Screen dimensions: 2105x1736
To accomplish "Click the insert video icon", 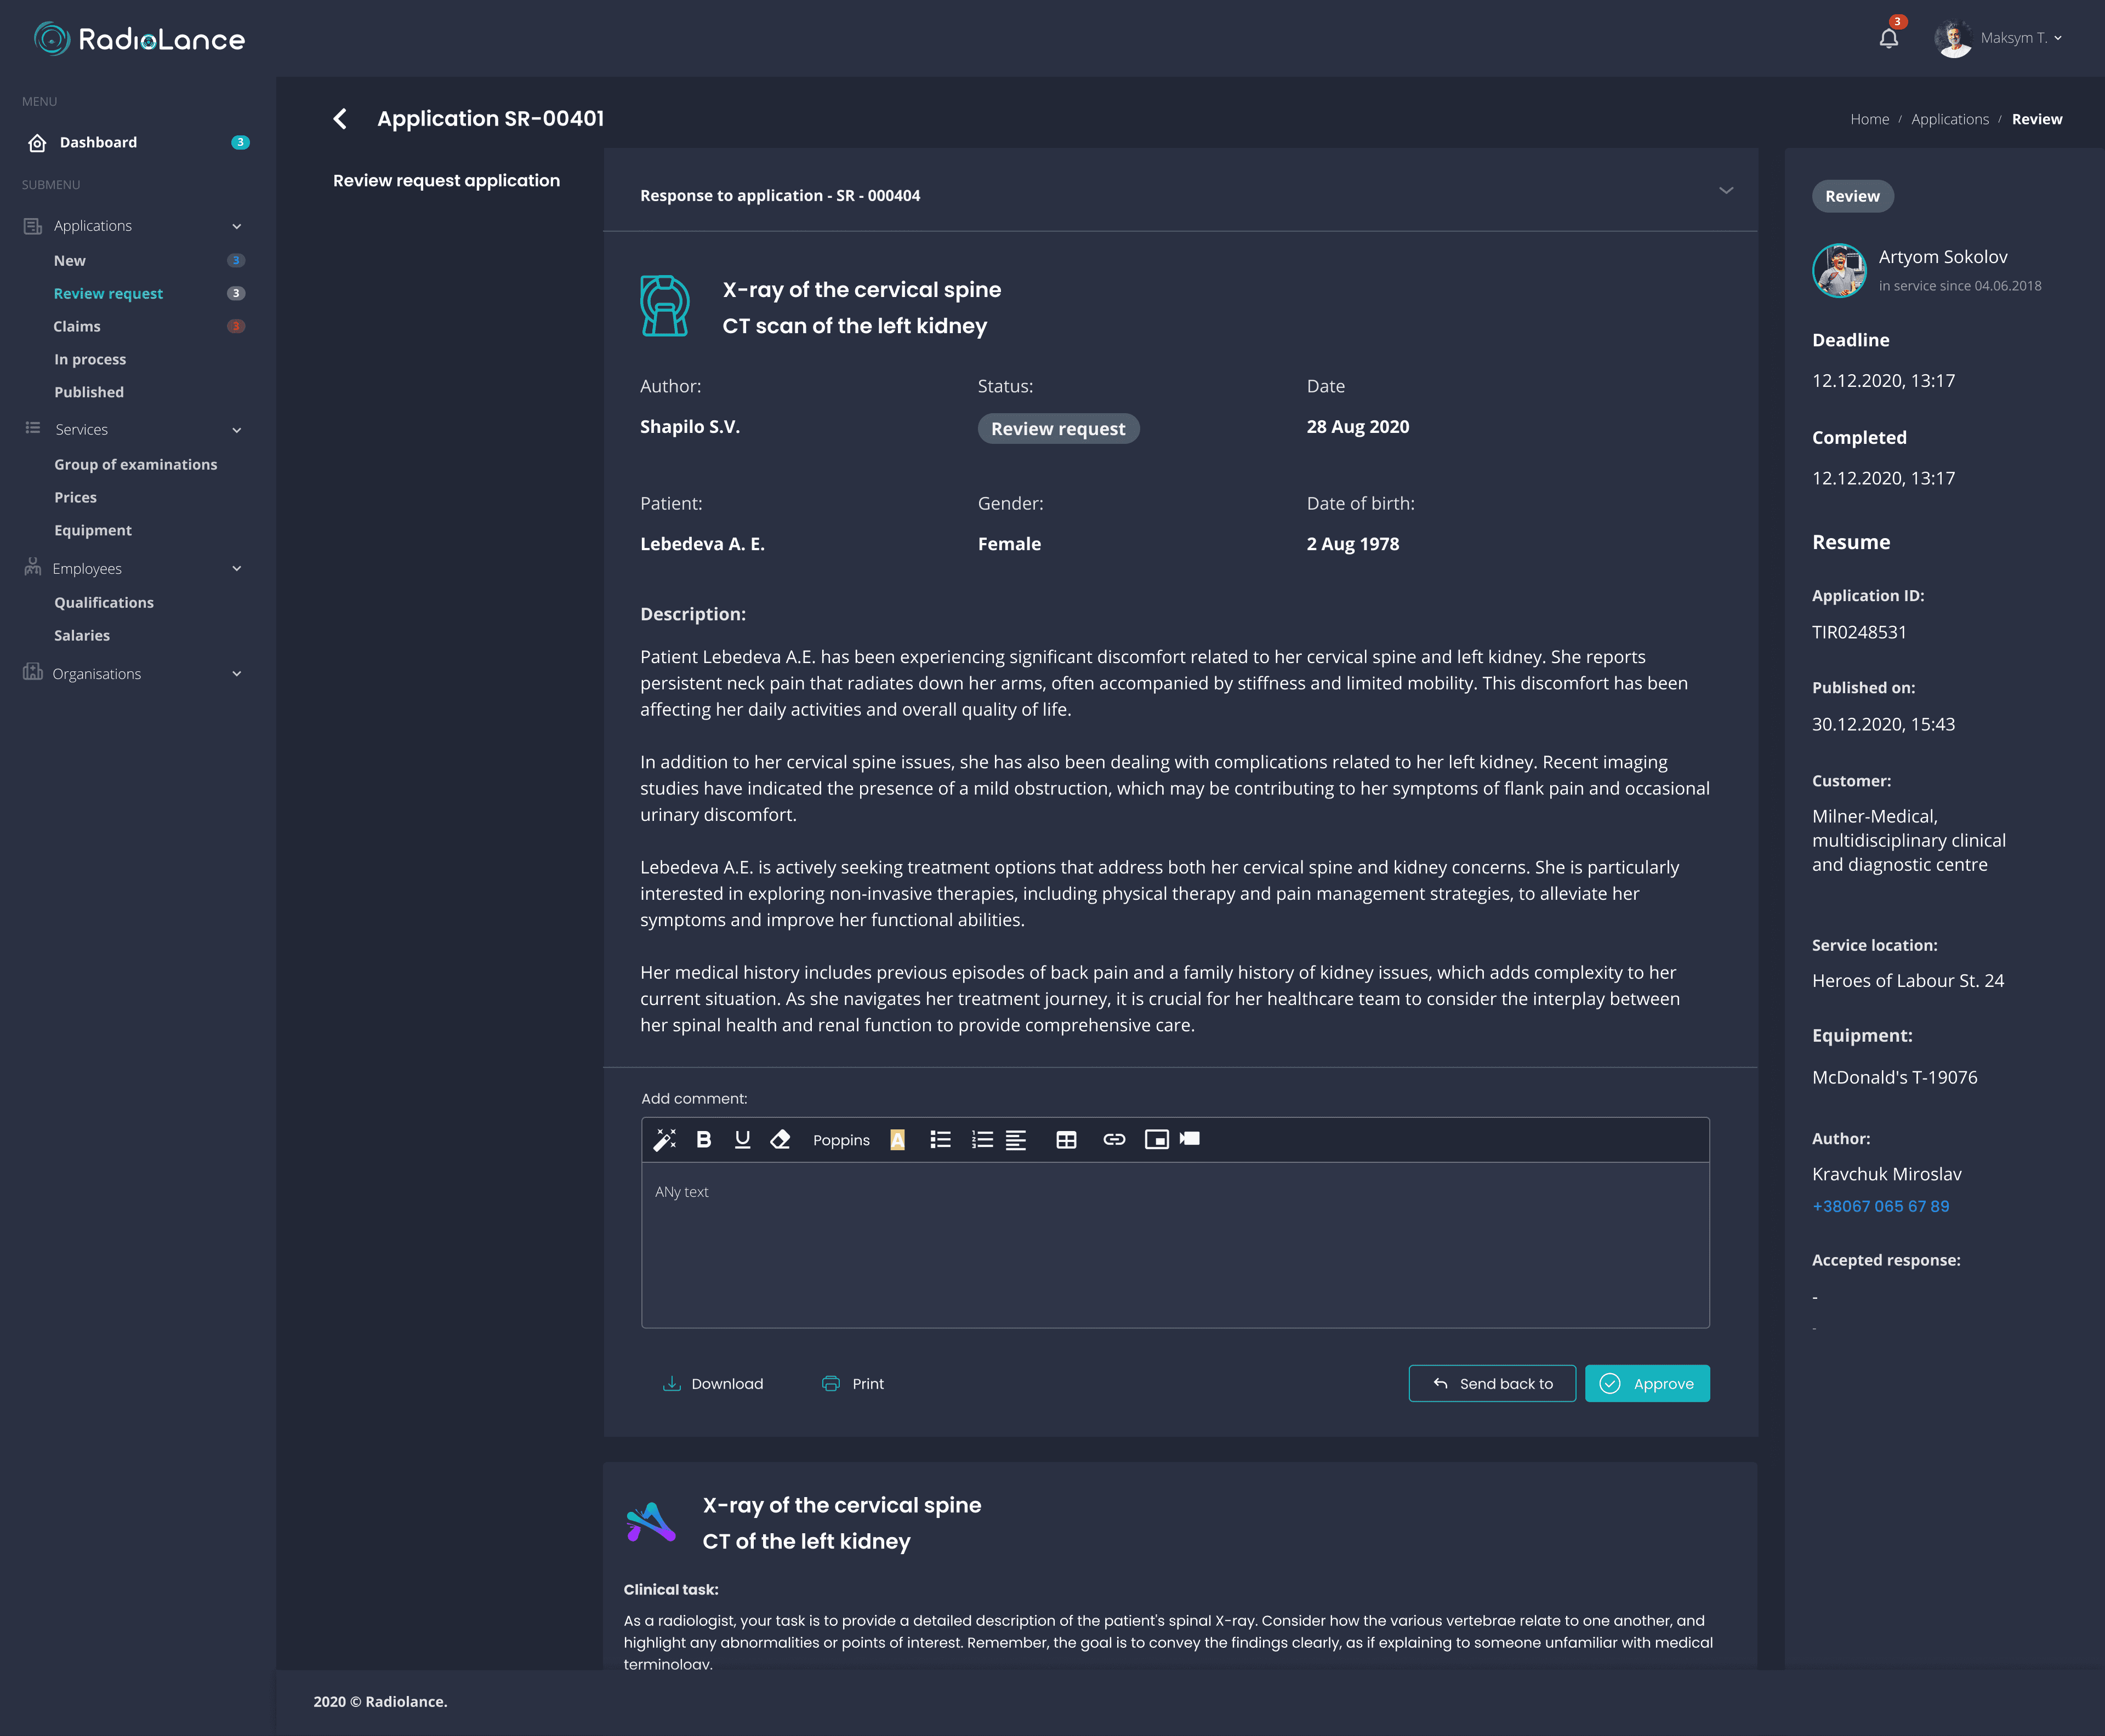I will pos(1190,1139).
